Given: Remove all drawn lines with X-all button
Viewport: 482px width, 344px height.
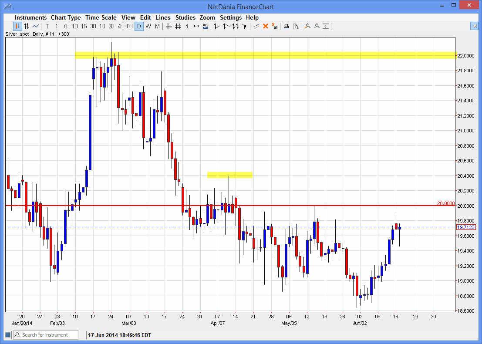Looking at the screenshot, I should [275, 26].
